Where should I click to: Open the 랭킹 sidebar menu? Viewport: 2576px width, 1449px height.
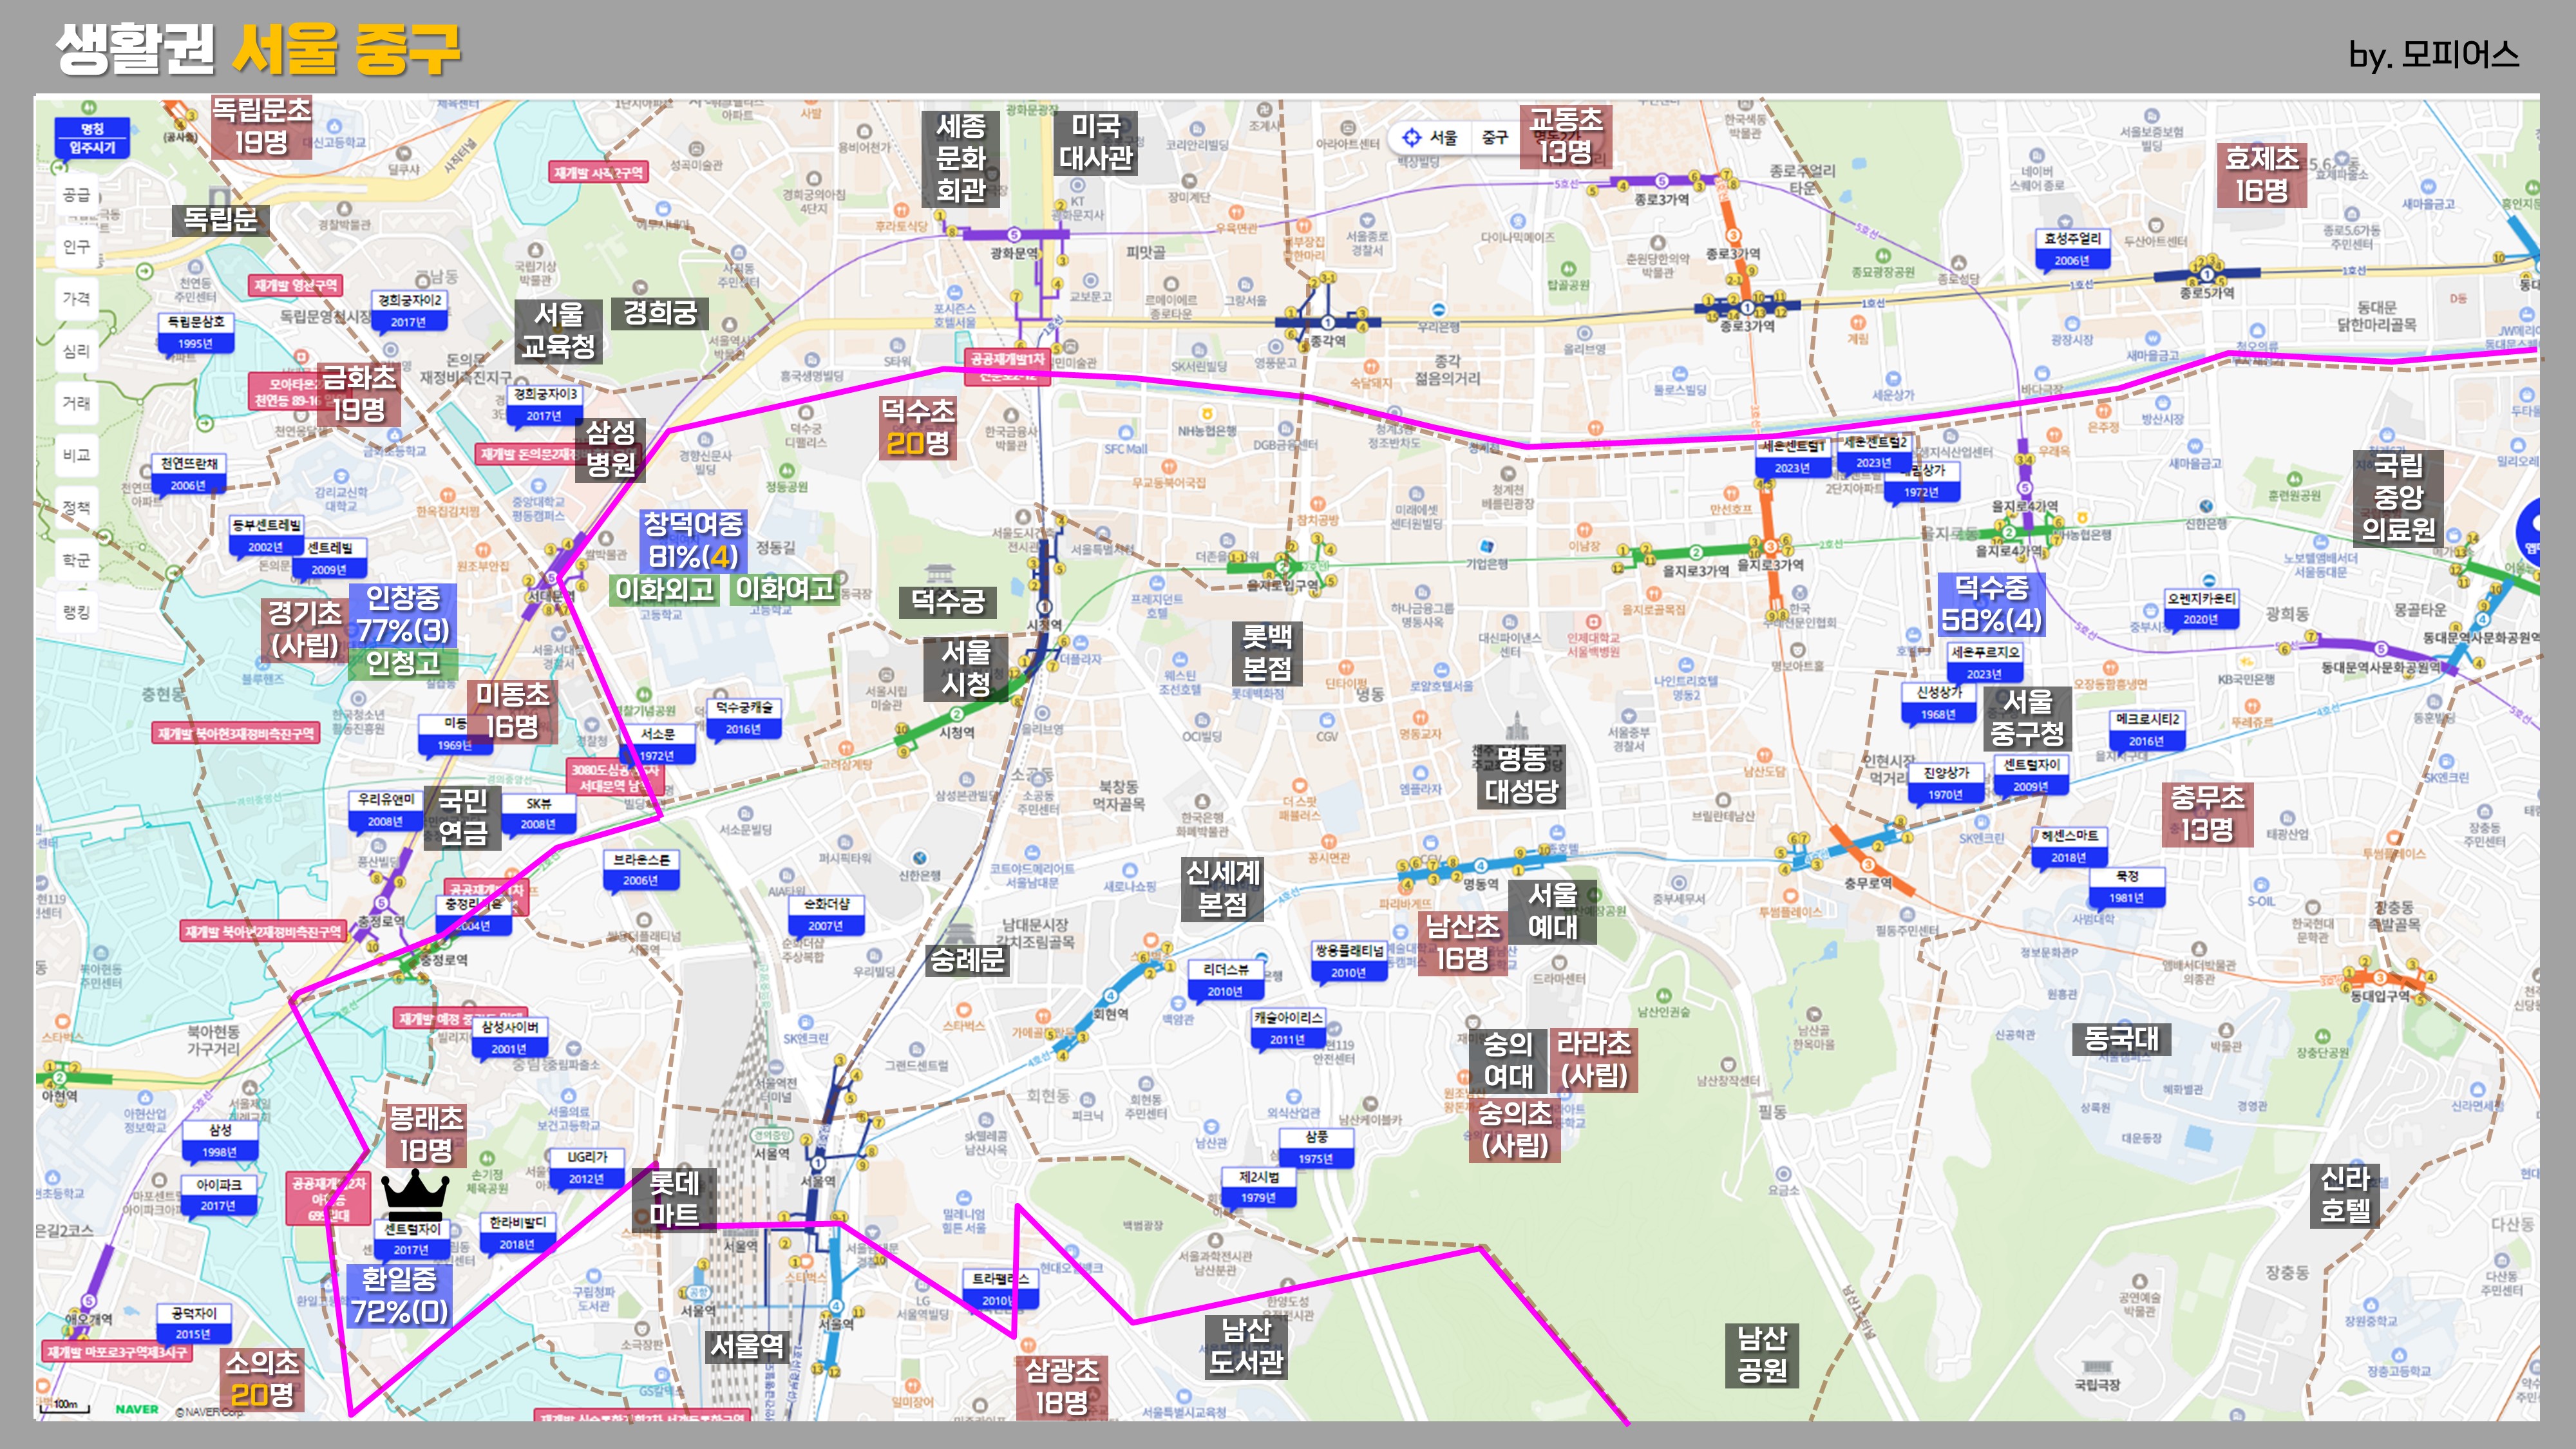pos(77,612)
